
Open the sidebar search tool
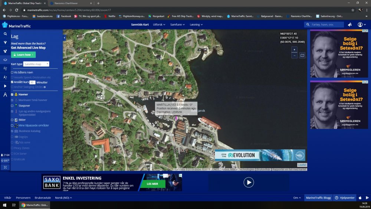coord(5,34)
